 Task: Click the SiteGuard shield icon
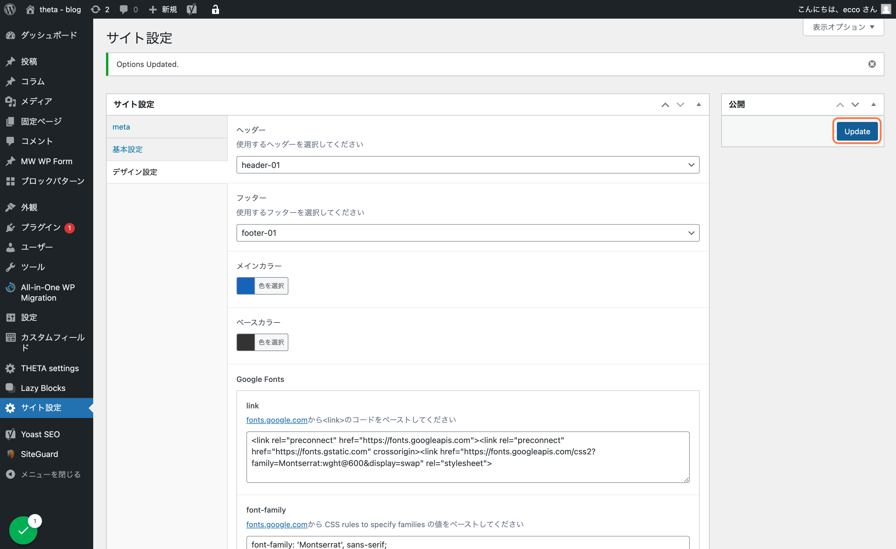pyautogui.click(x=10, y=454)
